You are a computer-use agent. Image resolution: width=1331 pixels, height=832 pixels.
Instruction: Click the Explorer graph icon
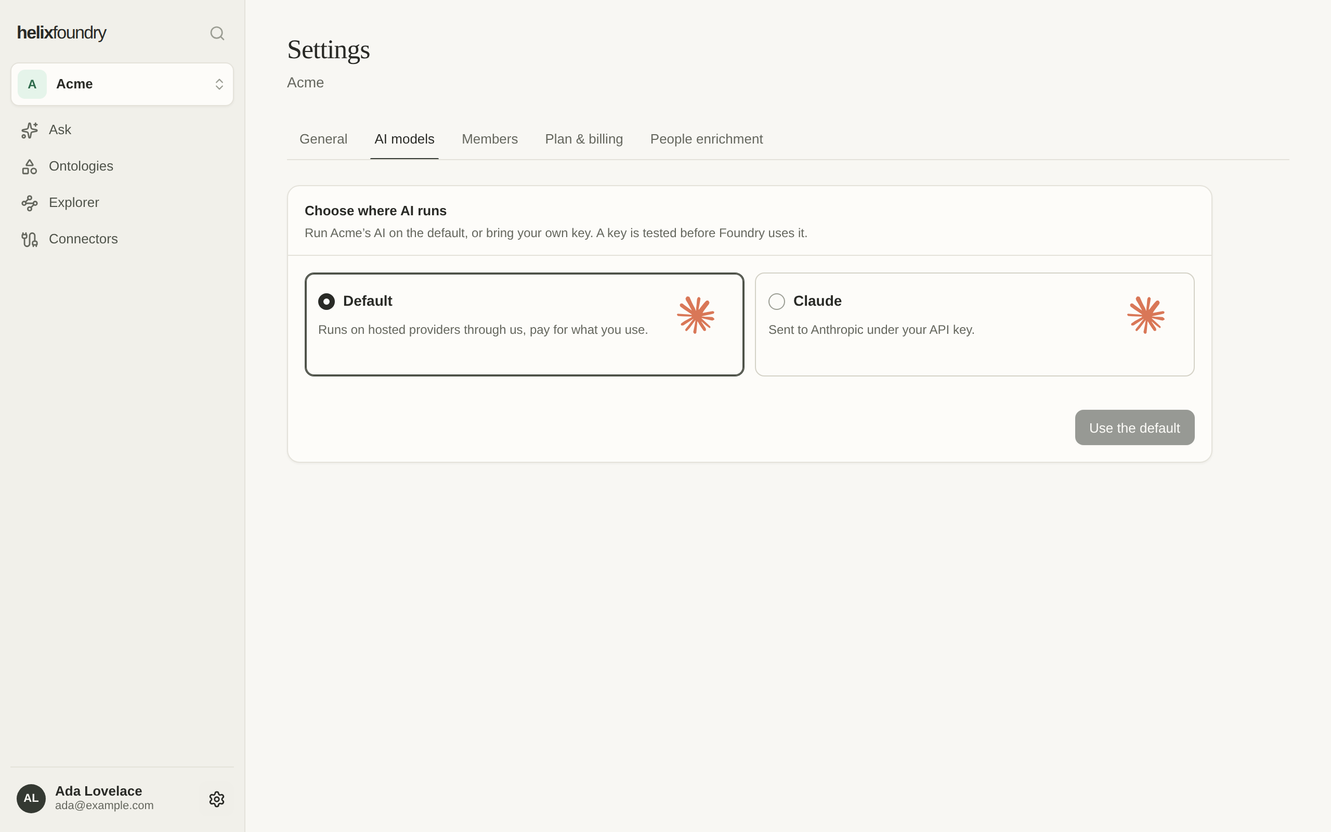coord(30,203)
